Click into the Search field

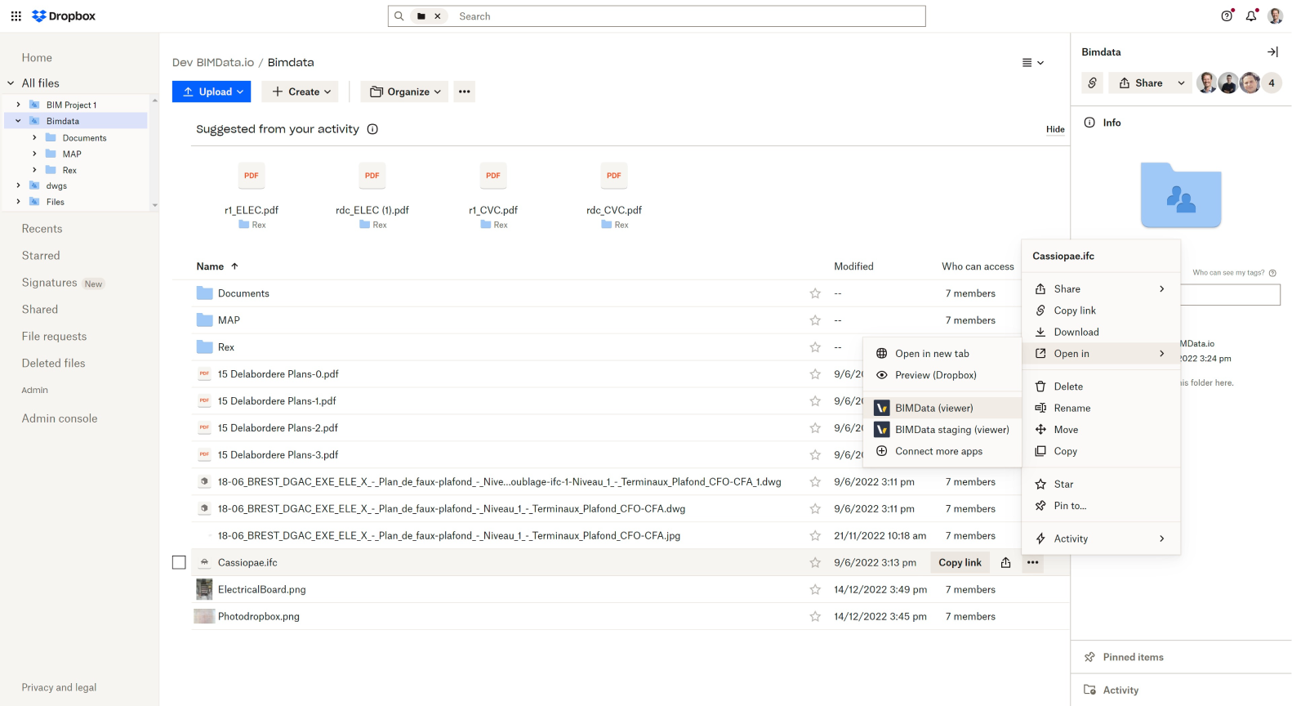(686, 16)
